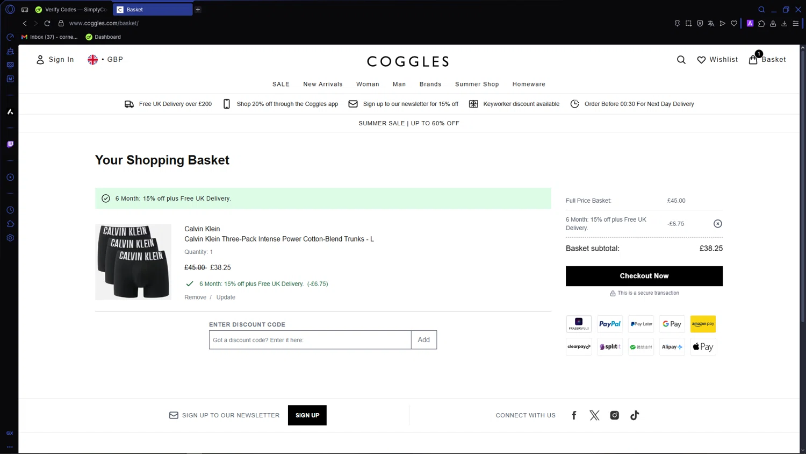Select the PayPal payment icon
Viewport: 806px width, 454px height.
[x=610, y=324]
